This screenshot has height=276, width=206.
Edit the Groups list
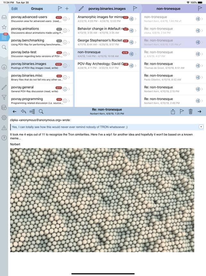(x=14, y=9)
